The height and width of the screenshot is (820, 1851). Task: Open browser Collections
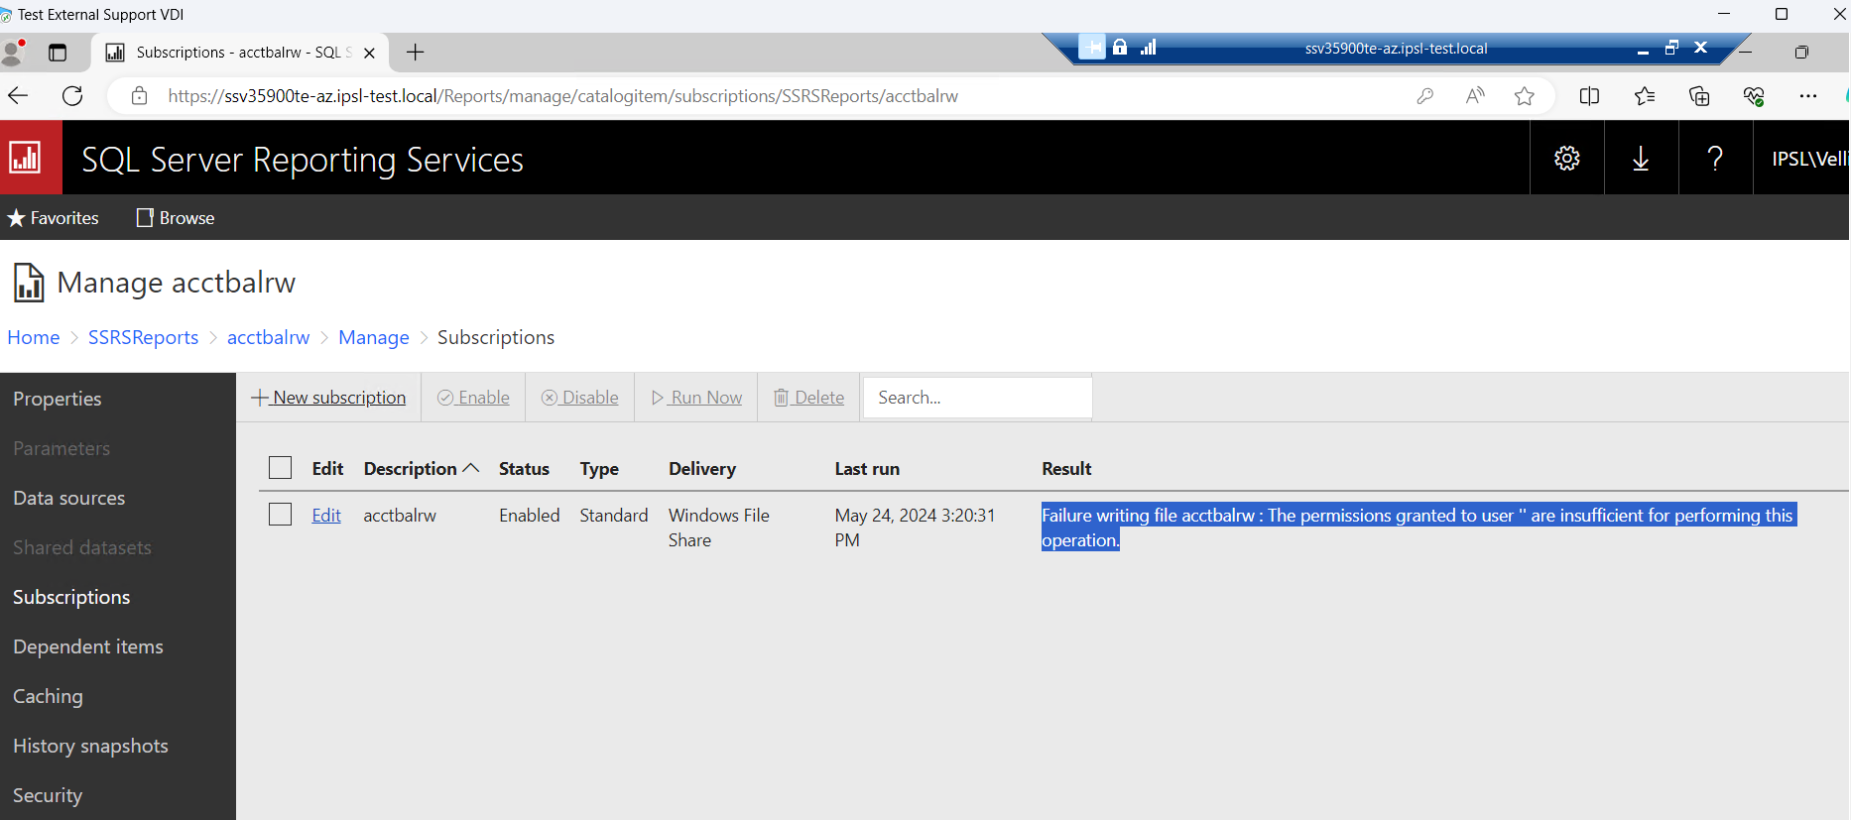tap(1699, 96)
